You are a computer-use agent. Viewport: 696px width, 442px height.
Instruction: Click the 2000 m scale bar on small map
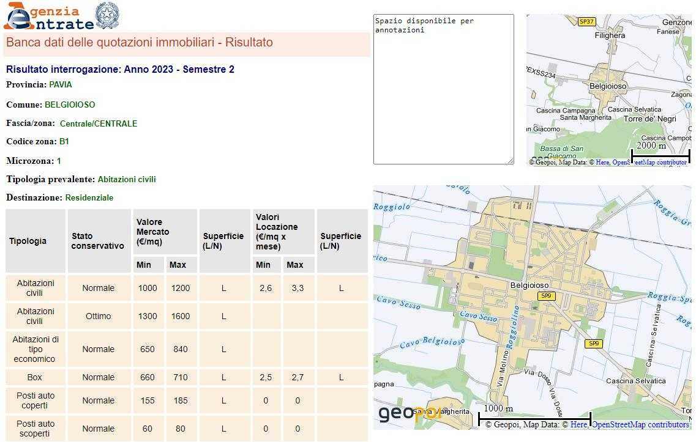(660, 152)
